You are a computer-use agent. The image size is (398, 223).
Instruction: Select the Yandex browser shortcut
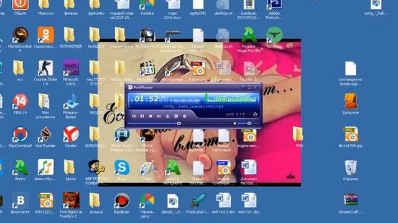pyautogui.click(x=71, y=138)
